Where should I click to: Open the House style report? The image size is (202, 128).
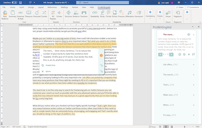[168, 14]
